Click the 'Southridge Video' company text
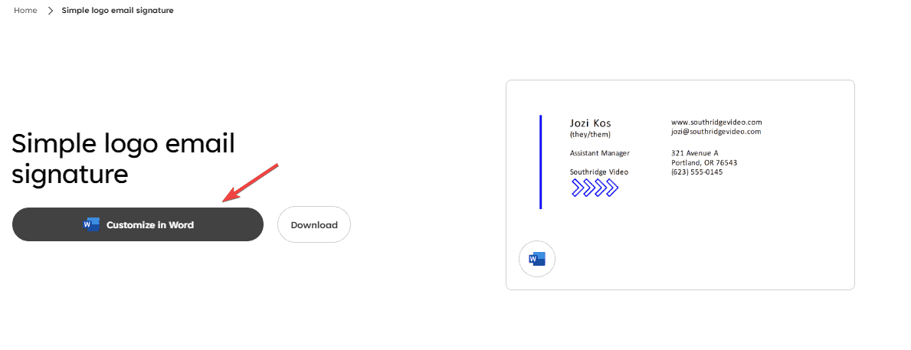This screenshot has height=350, width=911. coord(599,172)
